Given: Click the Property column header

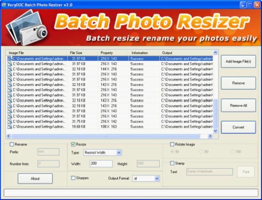Looking at the screenshot, I should [113, 53].
